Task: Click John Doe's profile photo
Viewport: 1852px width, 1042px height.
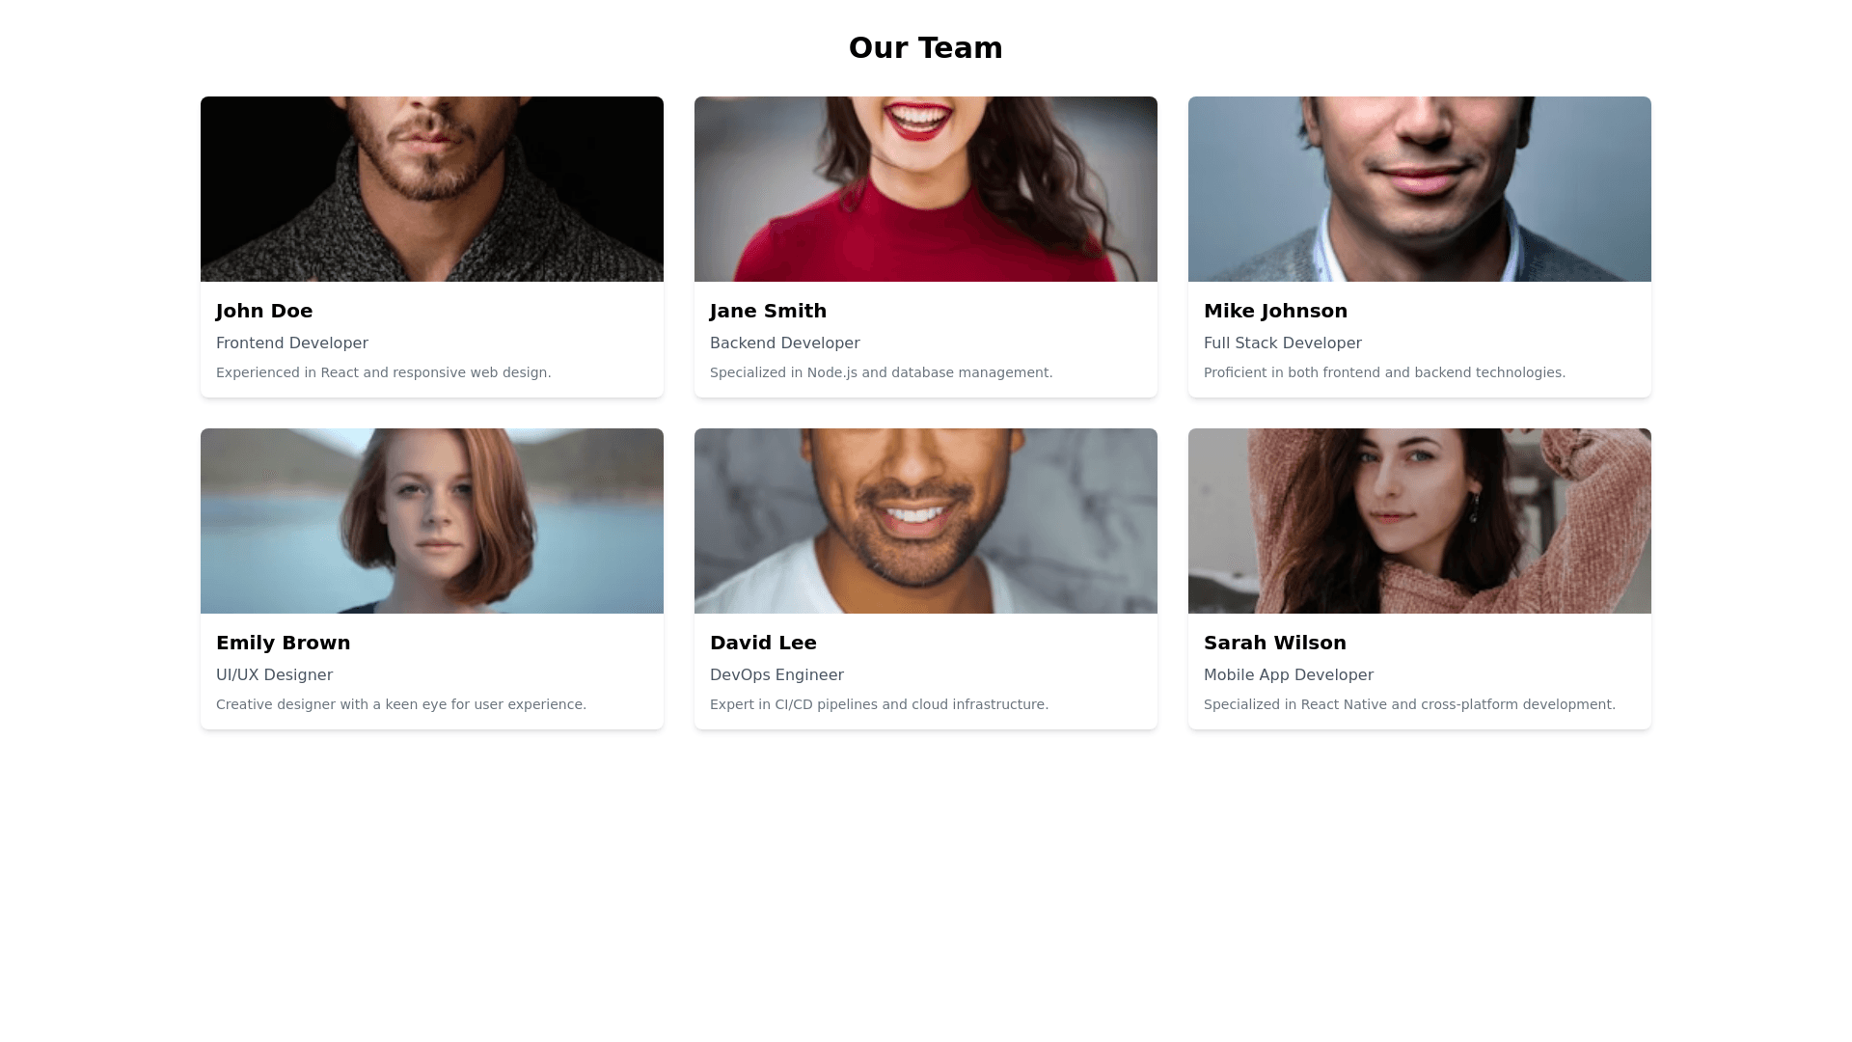Action: click(x=432, y=189)
